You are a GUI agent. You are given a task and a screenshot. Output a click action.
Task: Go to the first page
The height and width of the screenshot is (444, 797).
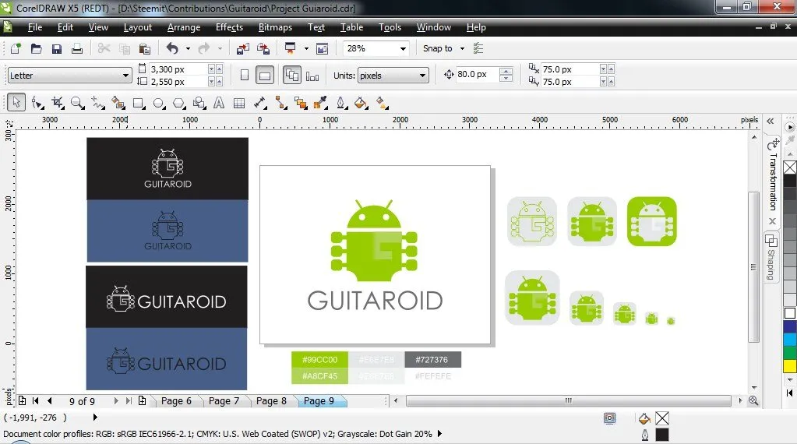point(35,401)
